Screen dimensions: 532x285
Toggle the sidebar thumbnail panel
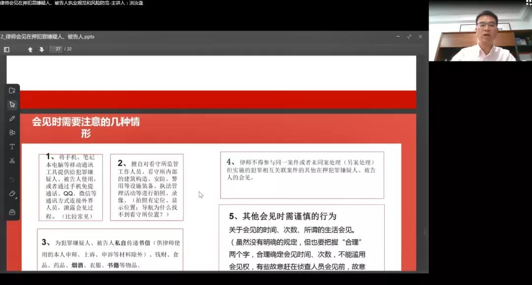[6, 49]
